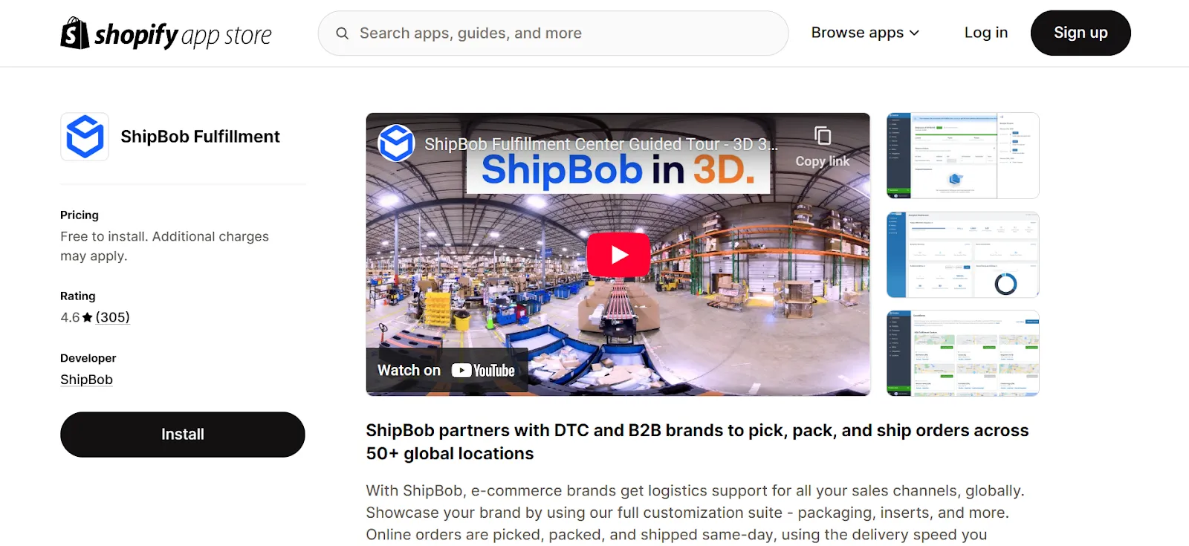The height and width of the screenshot is (546, 1189).
Task: Play the YouTube video
Action: click(x=618, y=255)
